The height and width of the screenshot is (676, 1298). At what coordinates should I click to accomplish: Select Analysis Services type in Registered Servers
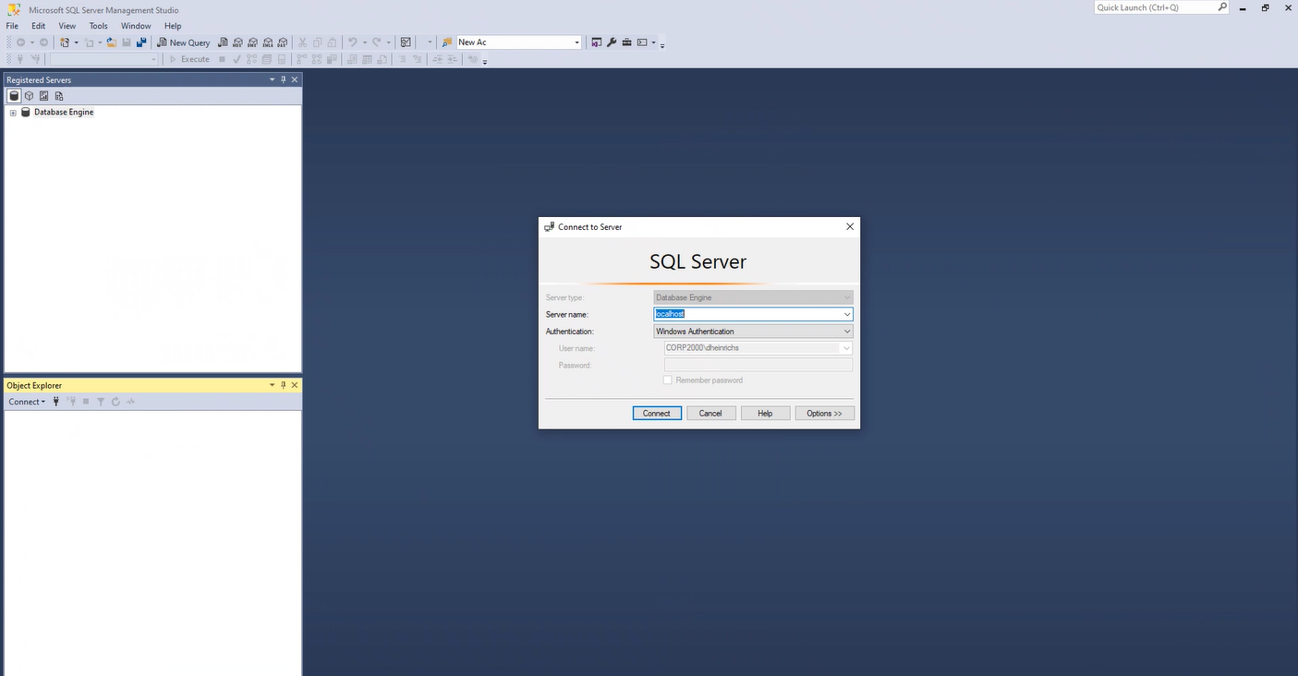click(29, 95)
